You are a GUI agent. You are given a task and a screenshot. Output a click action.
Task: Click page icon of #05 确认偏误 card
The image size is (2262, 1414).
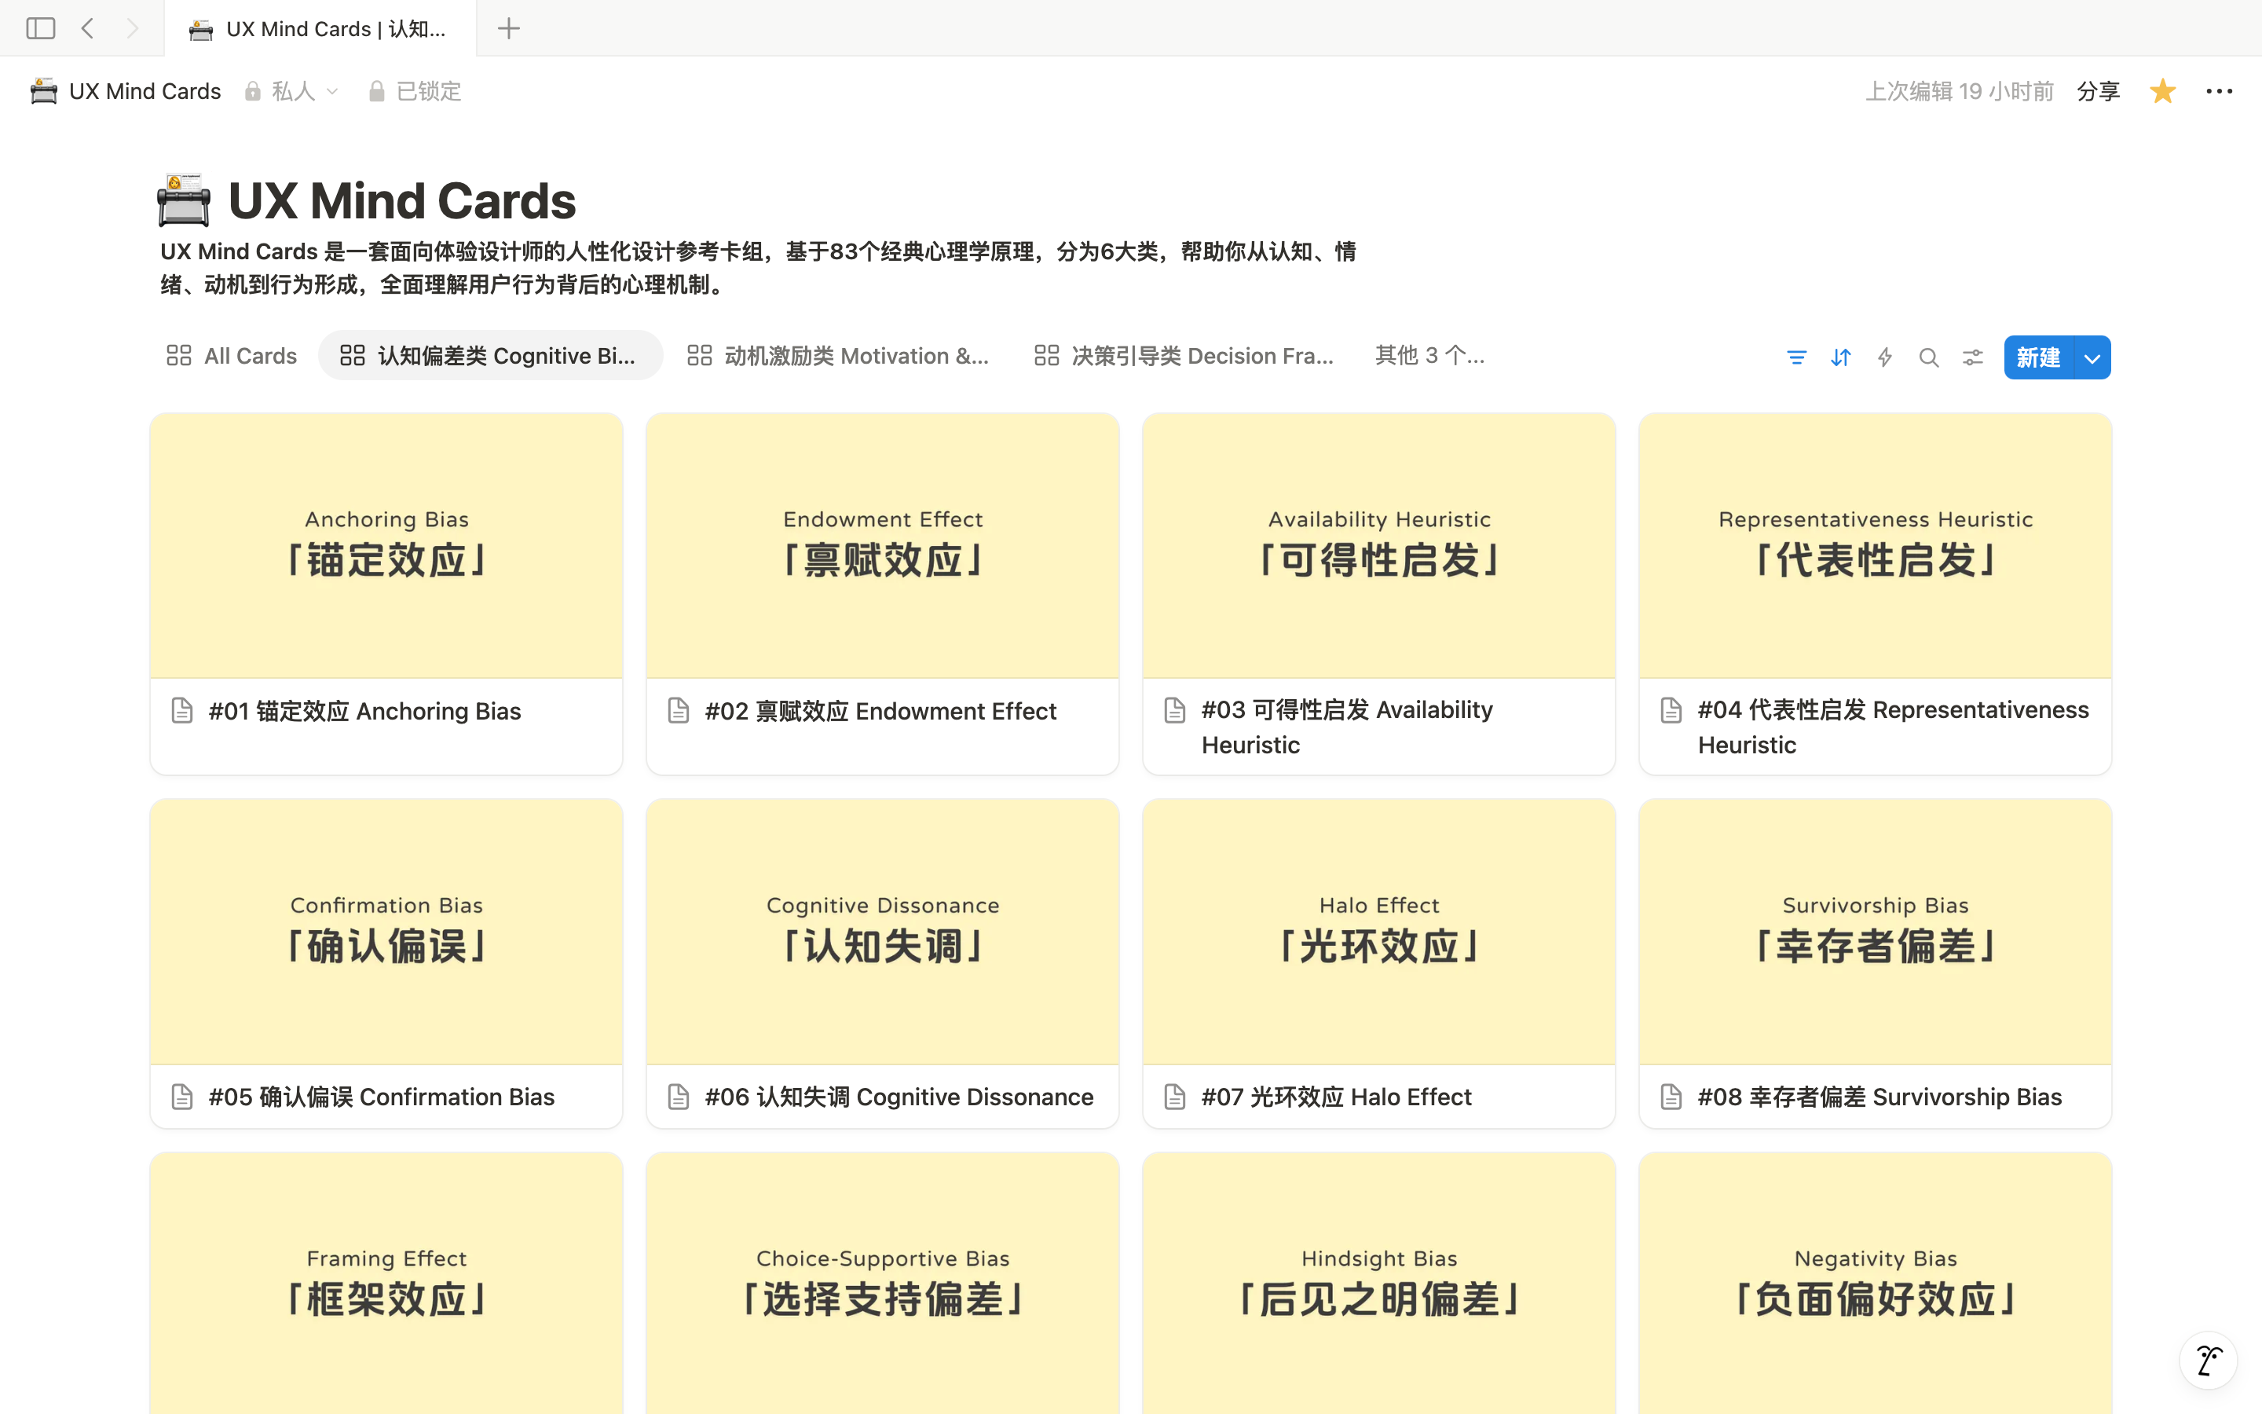point(182,1096)
